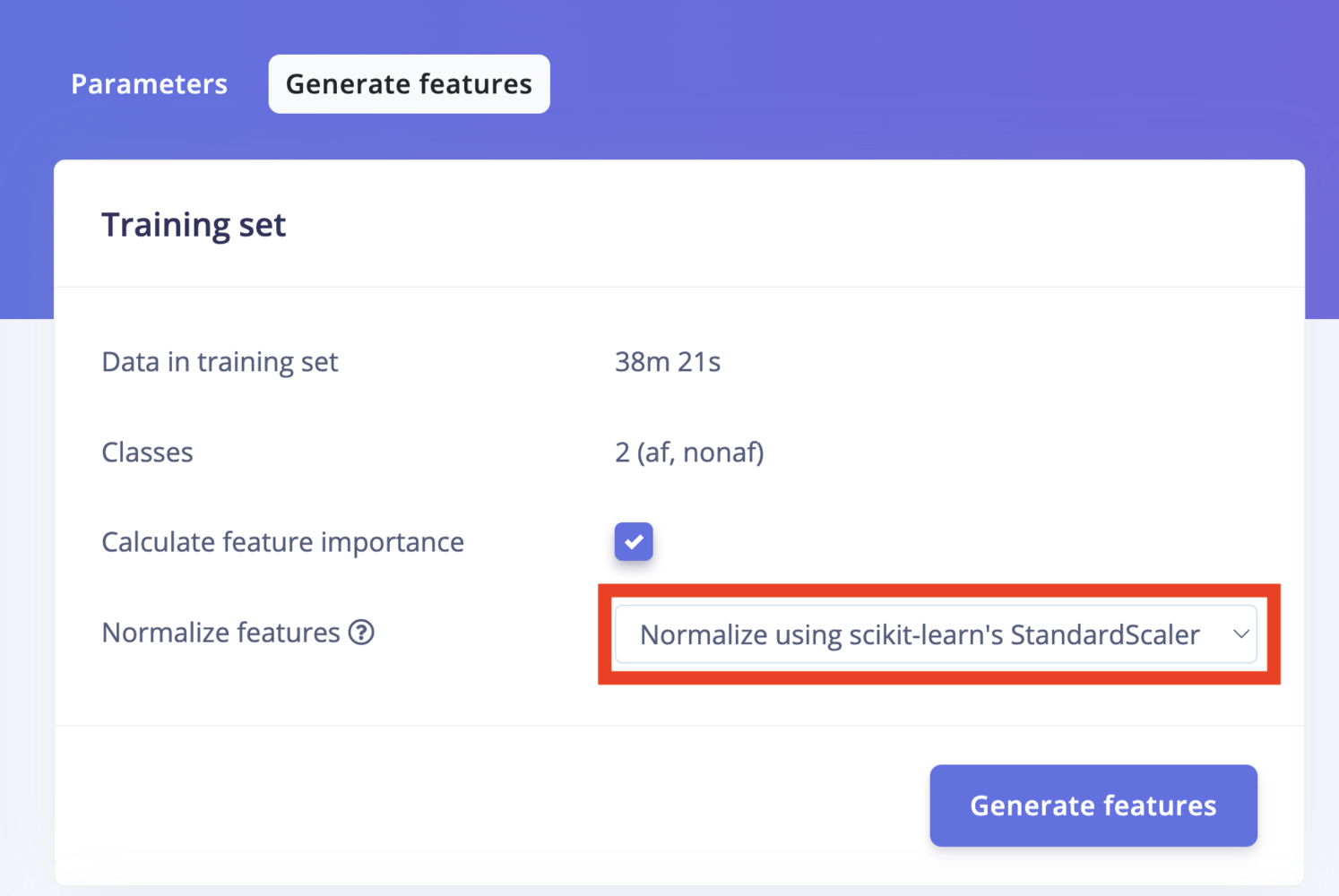This screenshot has height=896, width=1339.
Task: Switch to the Parameters tab
Action: tap(149, 84)
